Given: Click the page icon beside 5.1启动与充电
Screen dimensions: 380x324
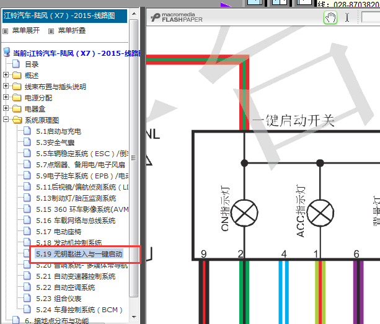Looking at the screenshot, I should point(27,131).
